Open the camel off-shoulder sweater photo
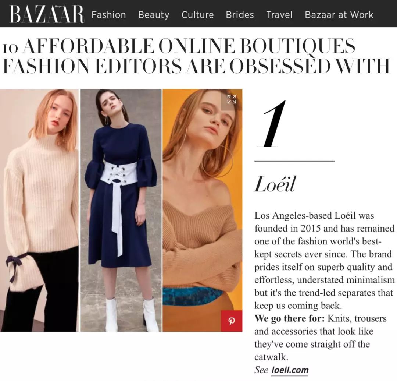Viewport: 397px width, 381px height. point(202,211)
